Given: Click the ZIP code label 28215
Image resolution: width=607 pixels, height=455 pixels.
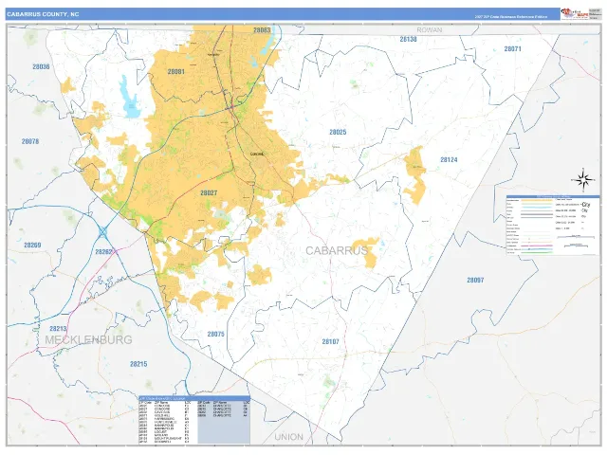Looking at the screenshot, I should click(138, 364).
